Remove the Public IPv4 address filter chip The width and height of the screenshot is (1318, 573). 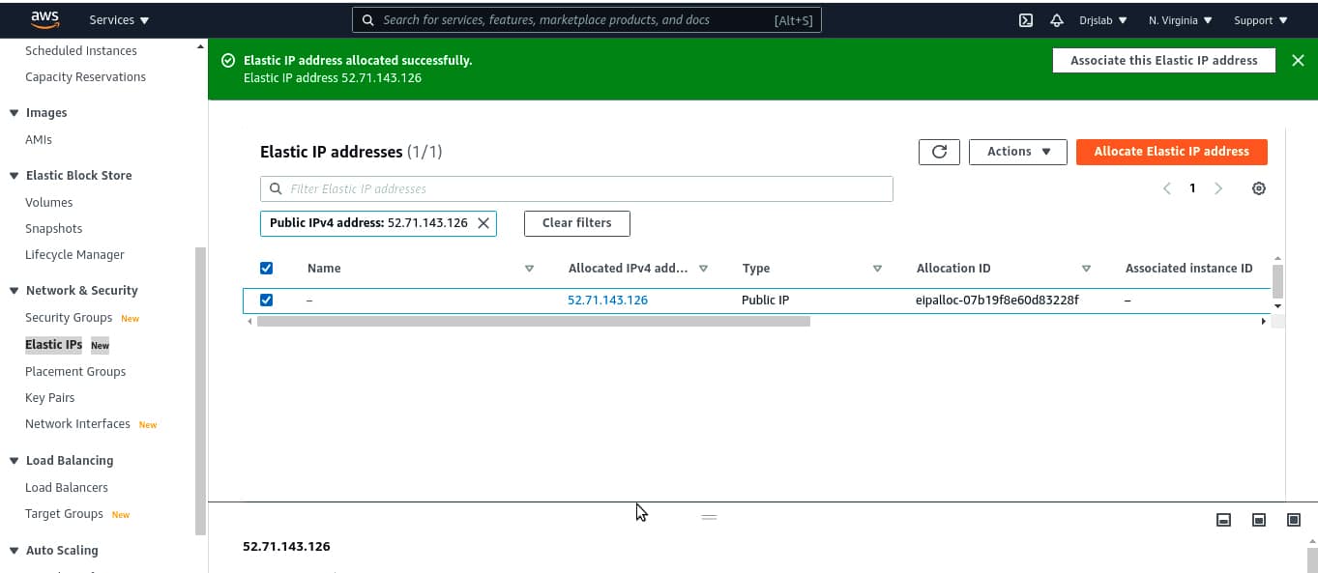coord(483,223)
